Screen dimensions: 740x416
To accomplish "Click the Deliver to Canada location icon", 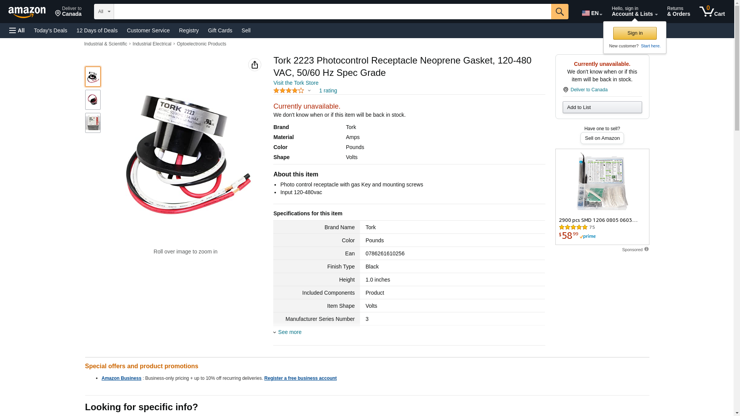I will (x=565, y=90).
